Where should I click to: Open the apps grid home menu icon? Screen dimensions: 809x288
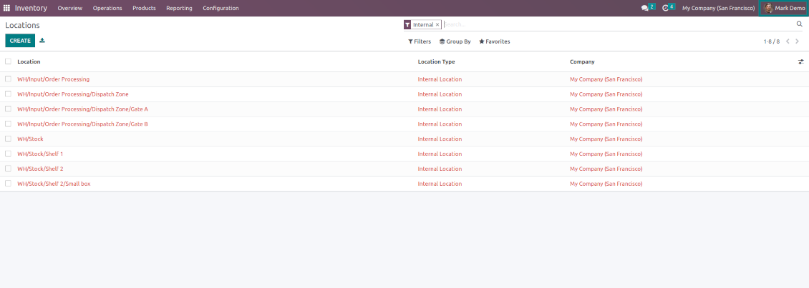(x=7, y=8)
